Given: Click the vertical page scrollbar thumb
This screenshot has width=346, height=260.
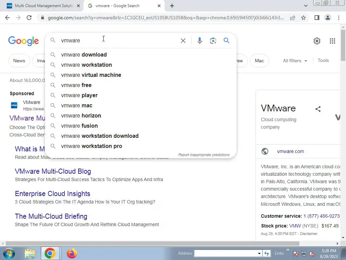Looking at the screenshot, I should tap(343, 45).
